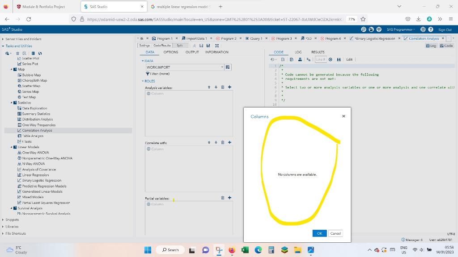Screen dimensions: 458x257
Task: Click the Line # input field
Action: 321,59
